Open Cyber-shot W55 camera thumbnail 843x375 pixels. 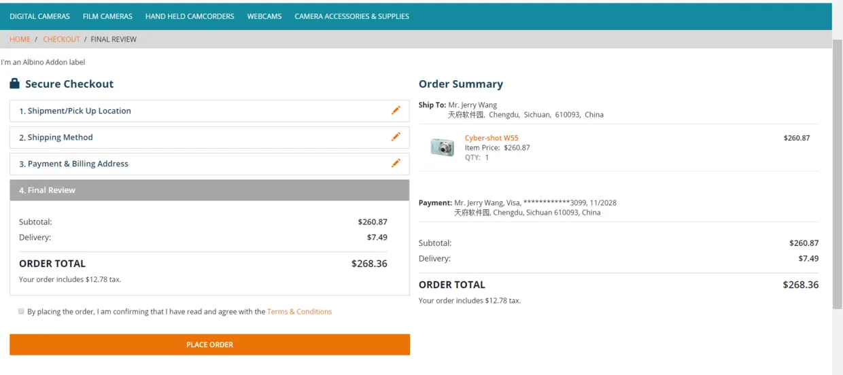click(443, 147)
